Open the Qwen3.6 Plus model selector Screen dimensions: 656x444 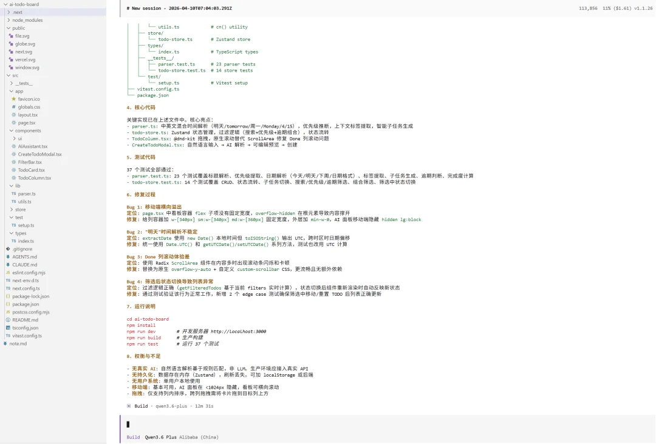(160, 437)
